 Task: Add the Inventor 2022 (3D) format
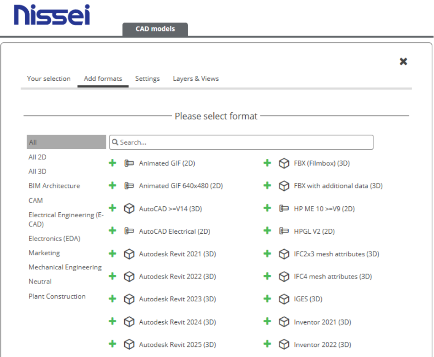coord(267,345)
